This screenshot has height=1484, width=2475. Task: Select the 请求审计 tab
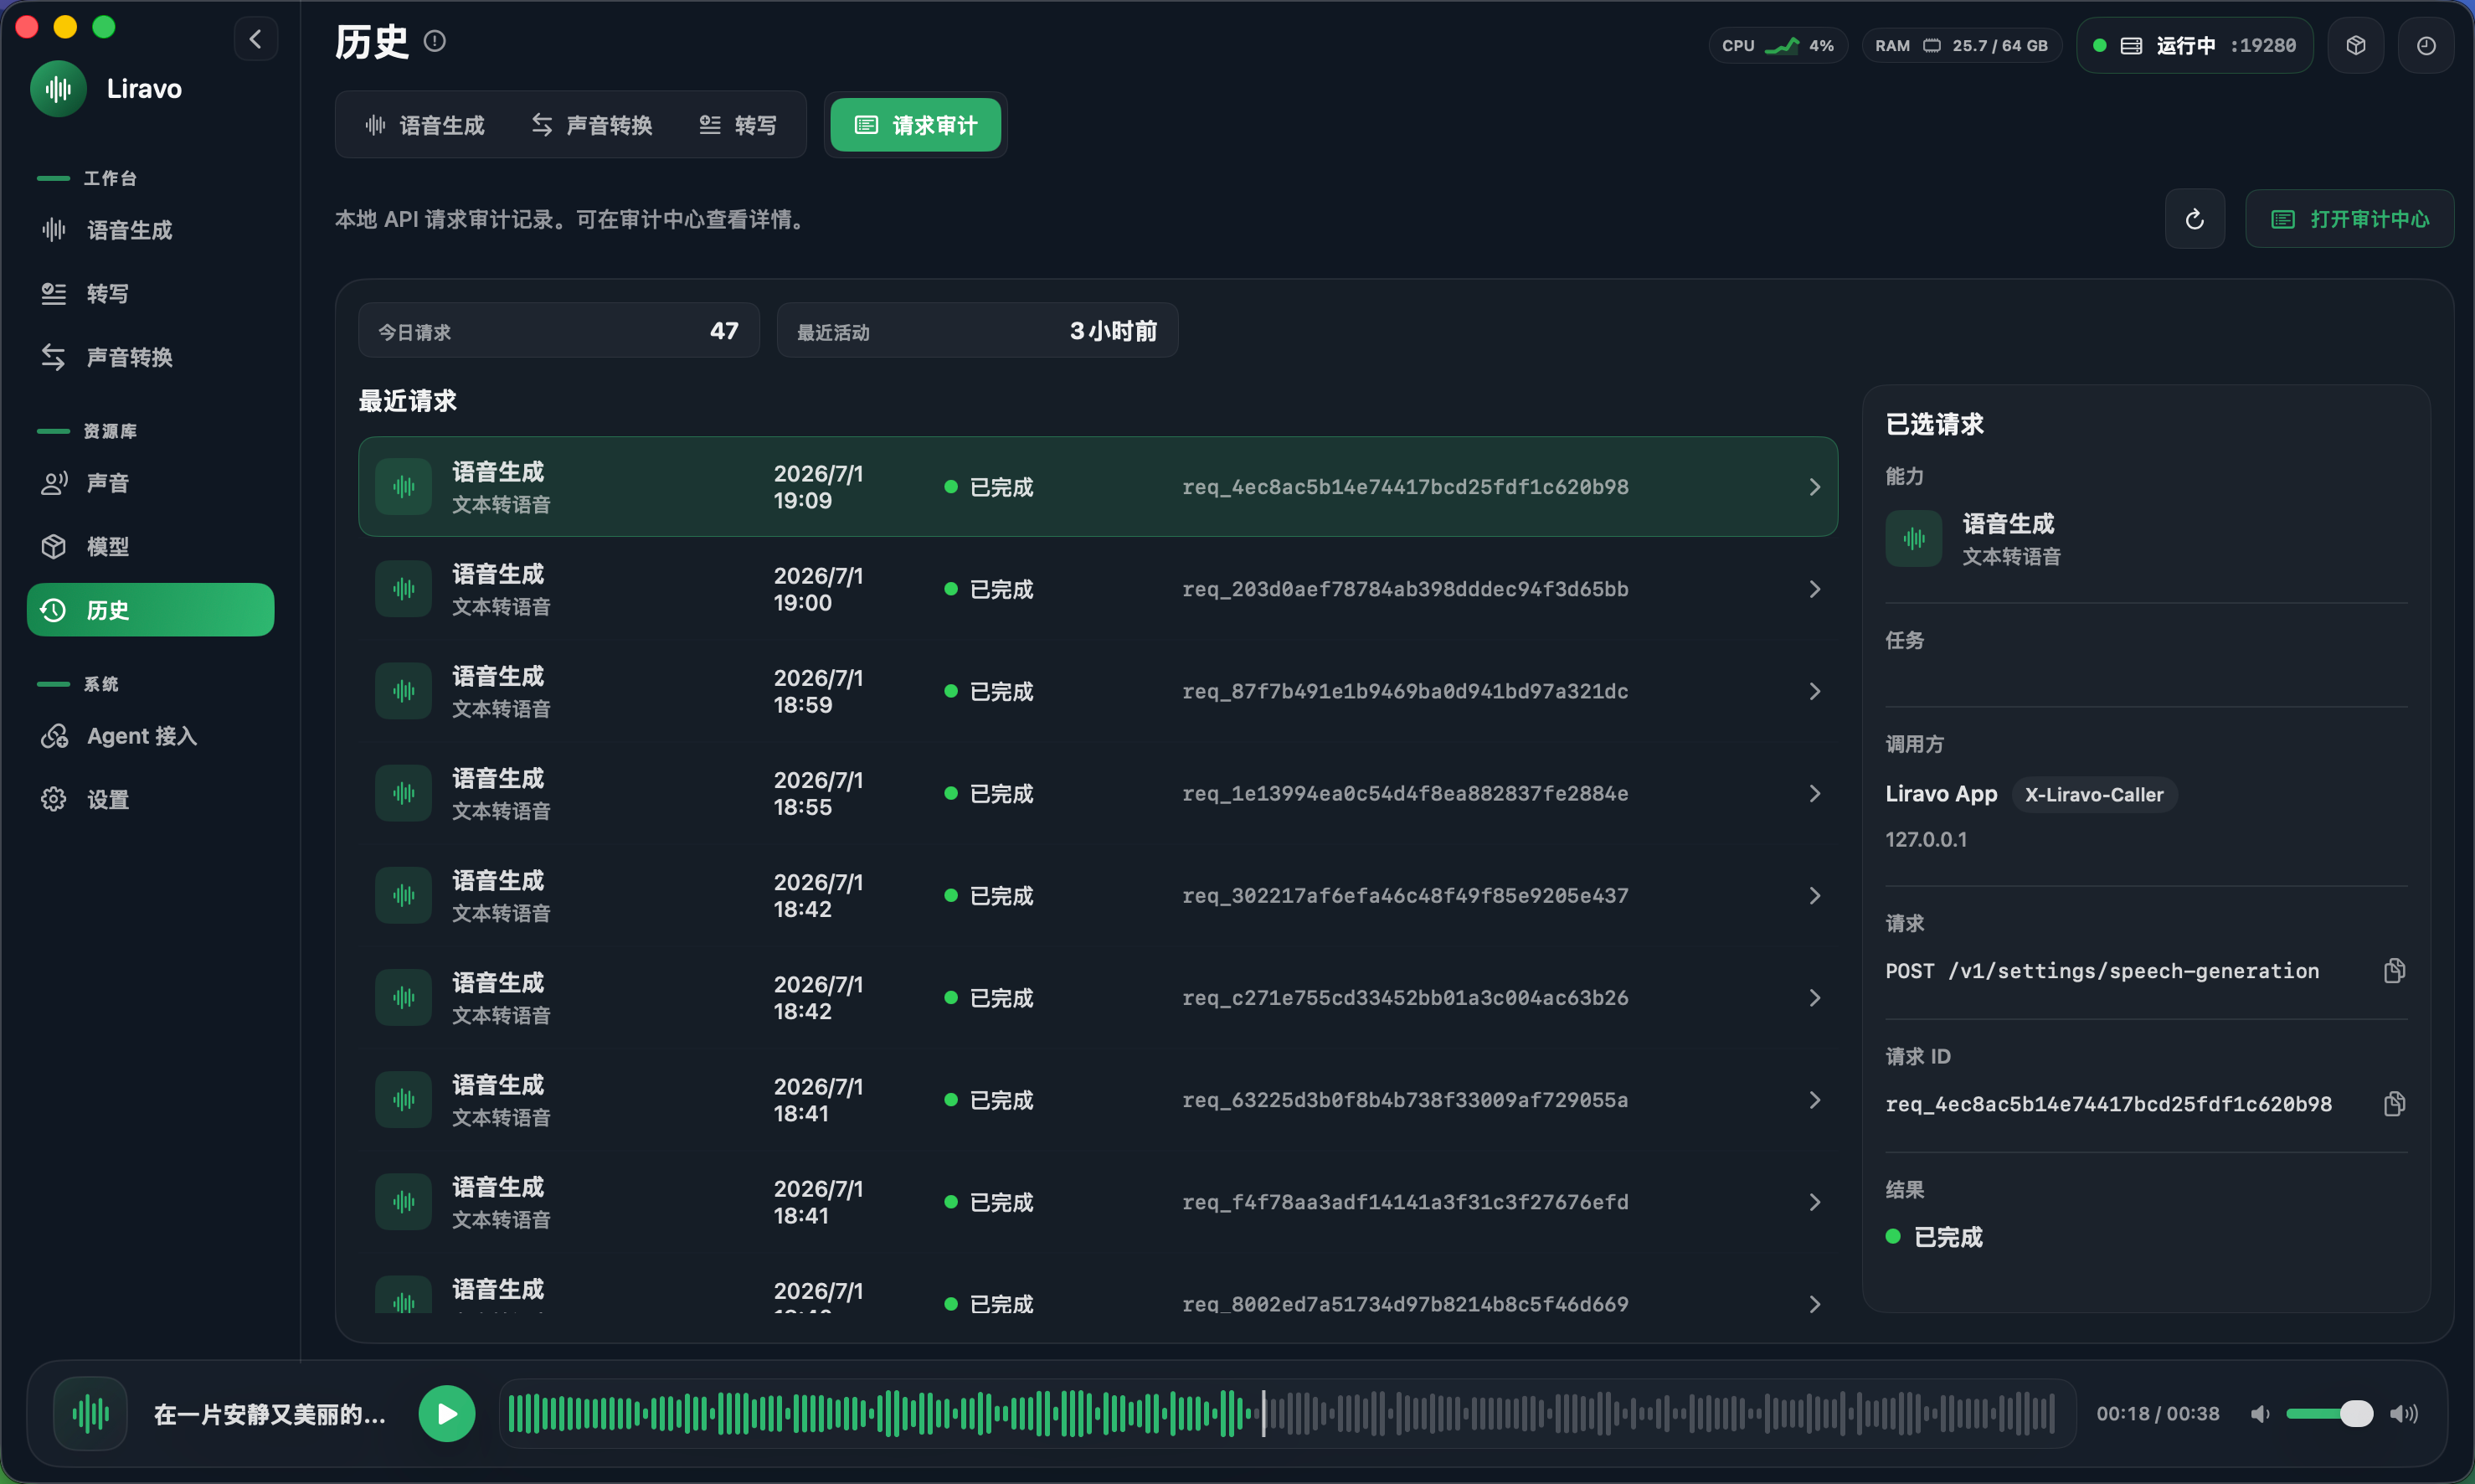(x=916, y=125)
